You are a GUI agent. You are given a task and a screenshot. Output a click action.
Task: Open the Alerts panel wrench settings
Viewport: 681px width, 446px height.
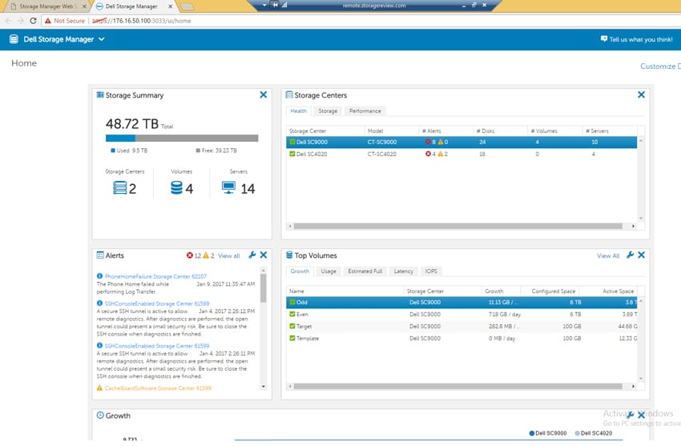[x=252, y=255]
